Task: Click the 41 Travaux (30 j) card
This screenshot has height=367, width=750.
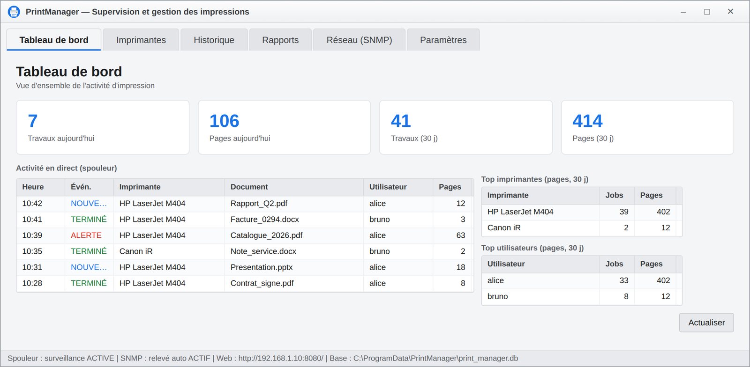Action: tap(466, 127)
